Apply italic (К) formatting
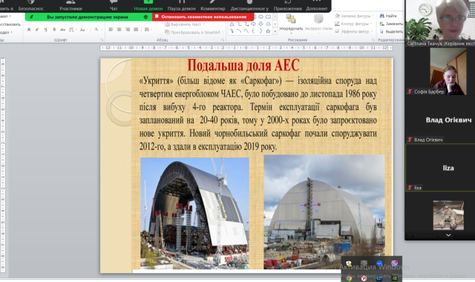 [37, 30]
